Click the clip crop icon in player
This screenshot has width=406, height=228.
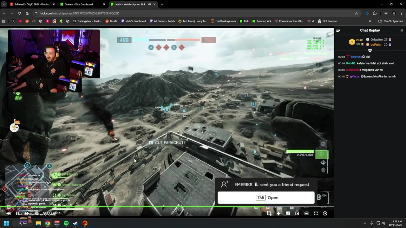coord(269,213)
